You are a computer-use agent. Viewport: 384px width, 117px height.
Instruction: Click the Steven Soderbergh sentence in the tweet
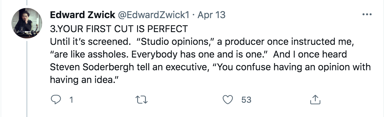pos(210,67)
